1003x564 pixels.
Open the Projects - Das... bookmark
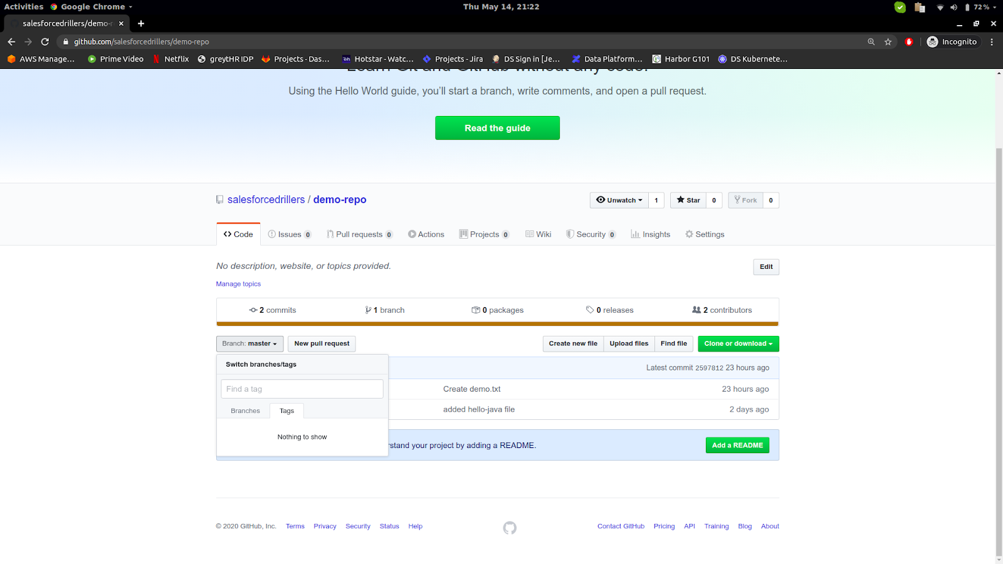295,59
